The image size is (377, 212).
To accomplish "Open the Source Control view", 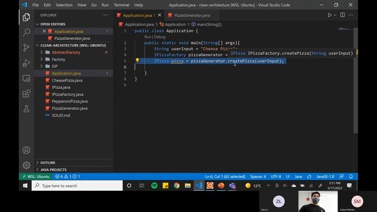I will [x=26, y=47].
